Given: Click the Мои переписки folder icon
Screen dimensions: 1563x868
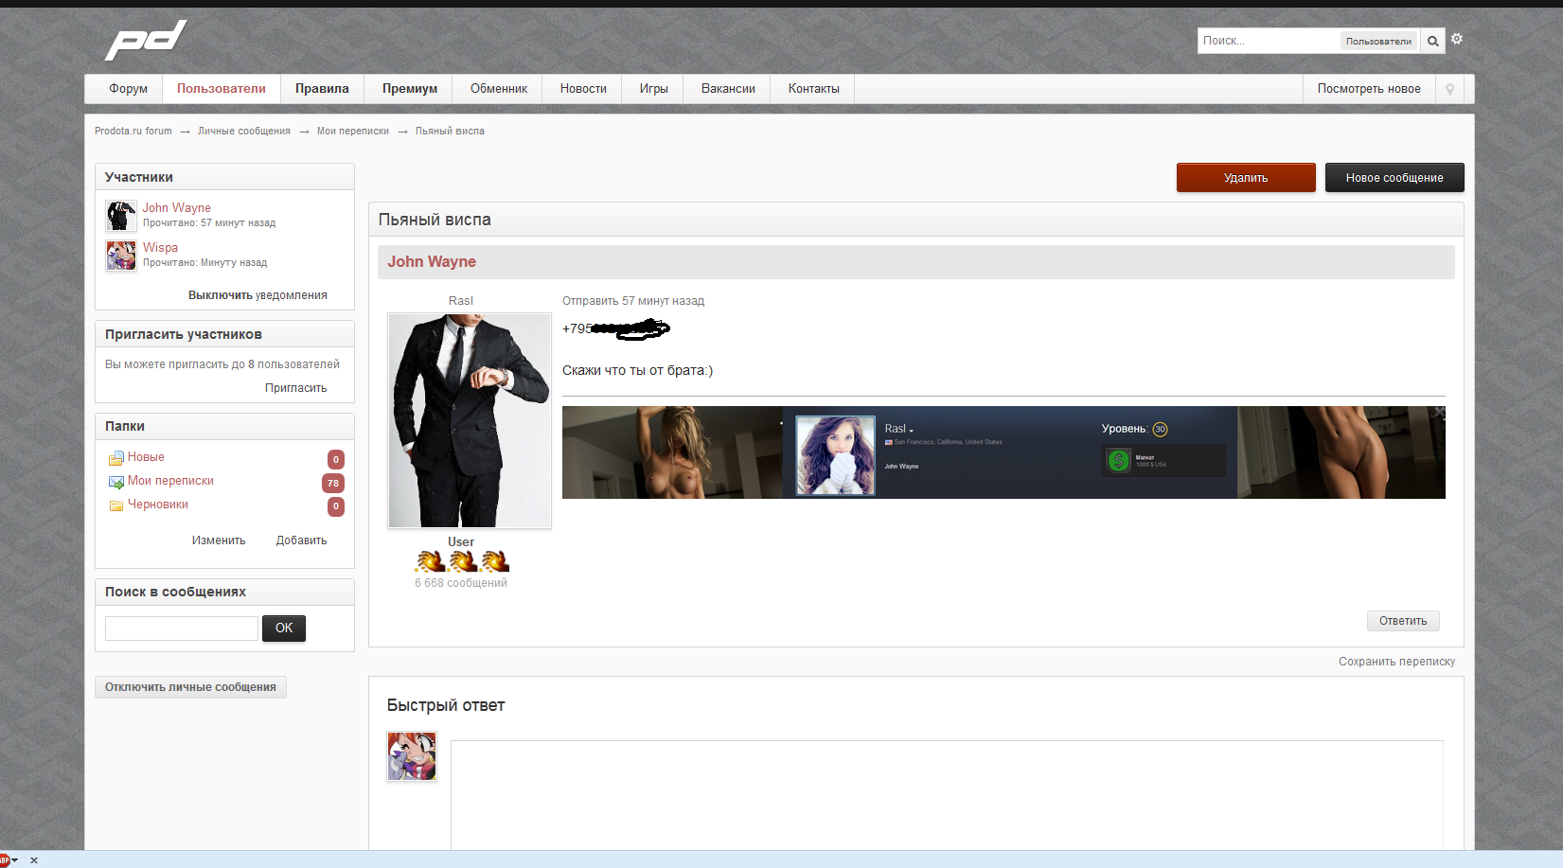Looking at the screenshot, I should (x=116, y=482).
